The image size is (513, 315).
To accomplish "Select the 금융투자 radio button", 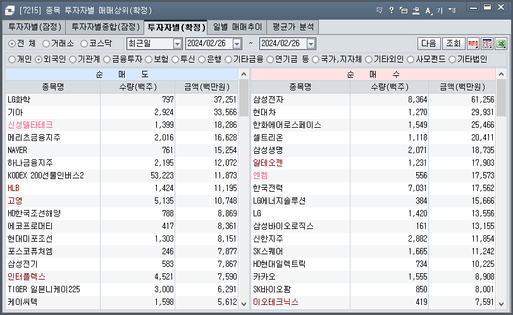I will coord(107,59).
